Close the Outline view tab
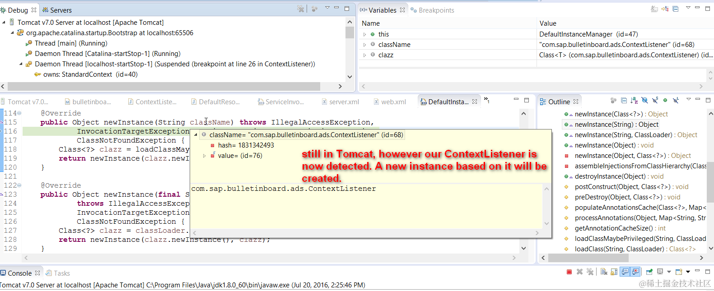 coord(576,102)
